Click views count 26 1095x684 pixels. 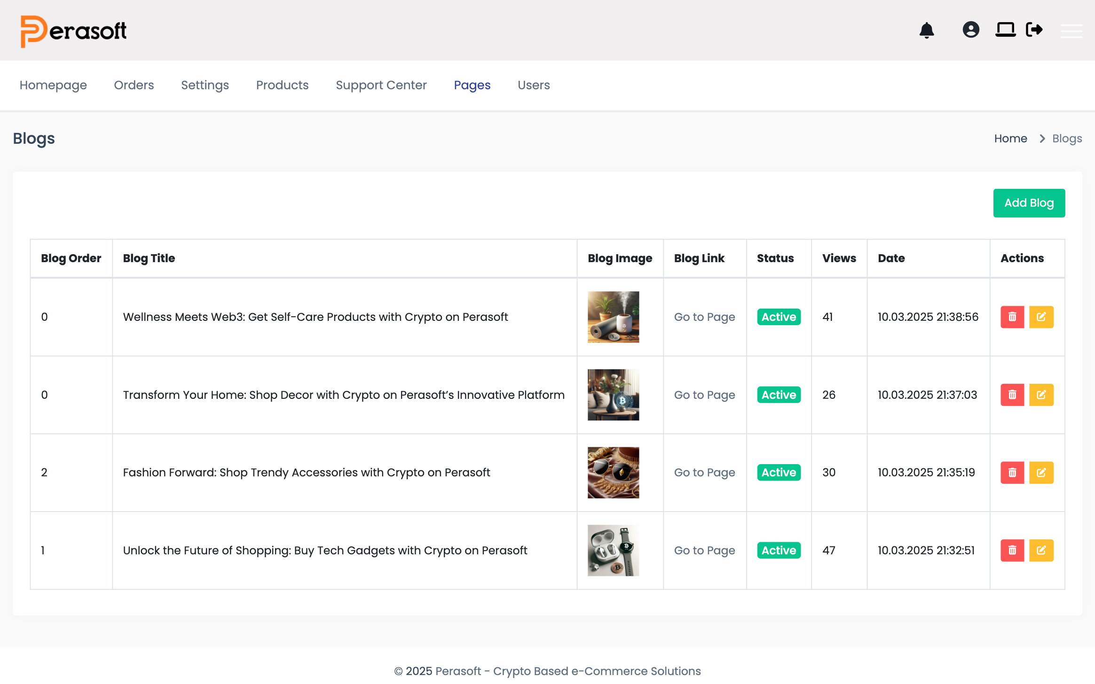click(828, 395)
